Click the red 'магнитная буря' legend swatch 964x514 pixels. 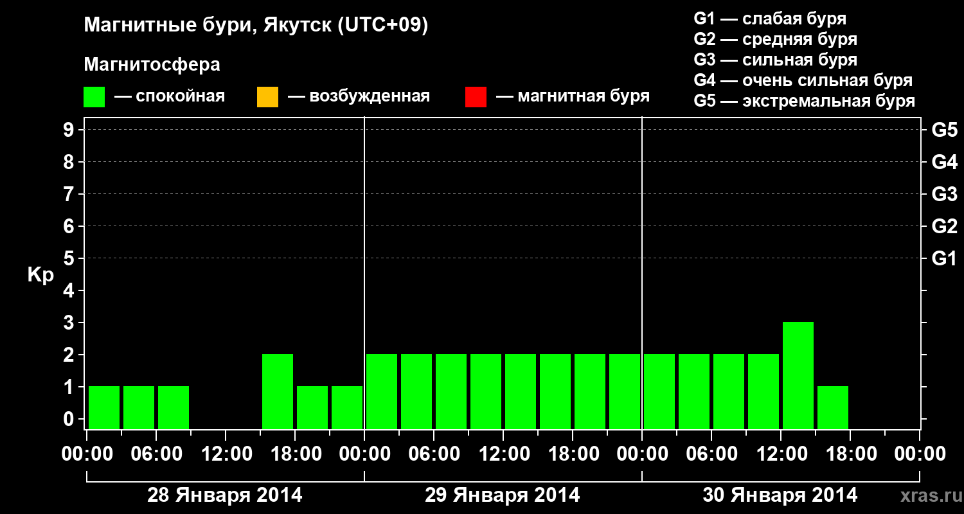tap(476, 97)
